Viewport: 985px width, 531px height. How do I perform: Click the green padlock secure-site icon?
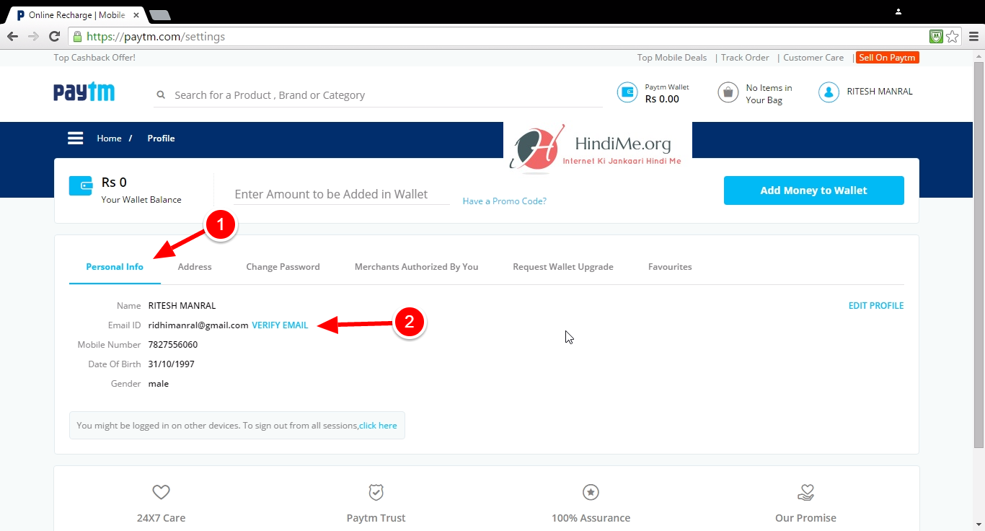click(x=77, y=36)
